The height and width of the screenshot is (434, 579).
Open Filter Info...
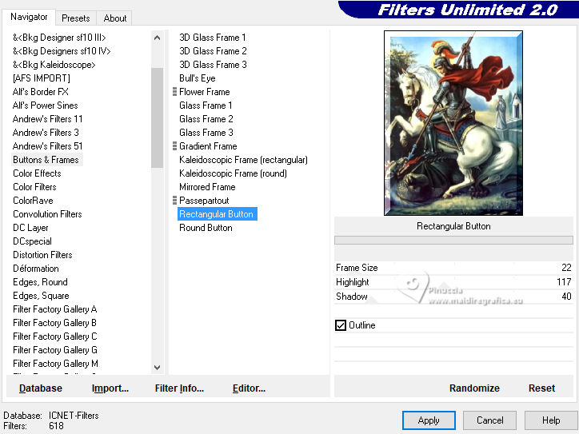(179, 388)
